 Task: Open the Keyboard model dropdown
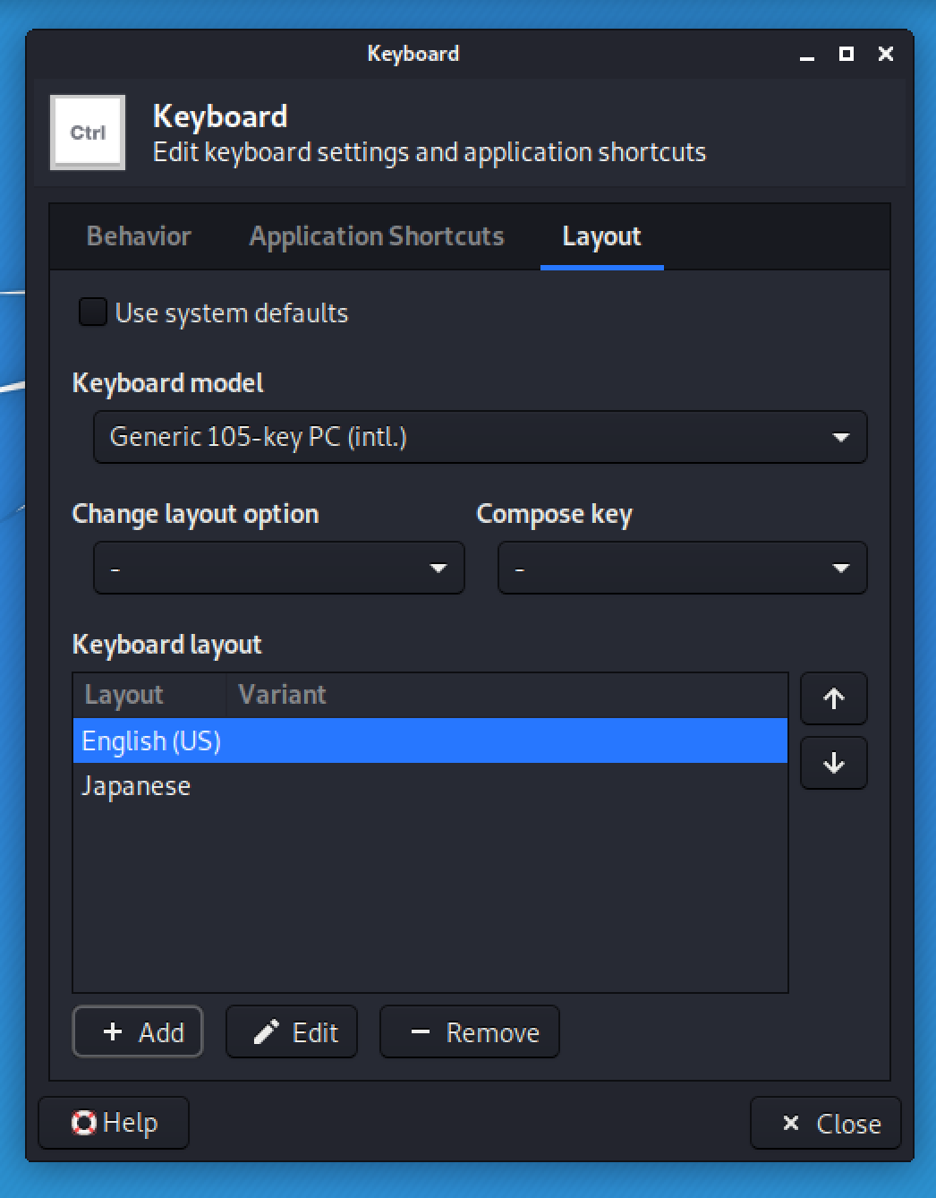[x=480, y=437]
